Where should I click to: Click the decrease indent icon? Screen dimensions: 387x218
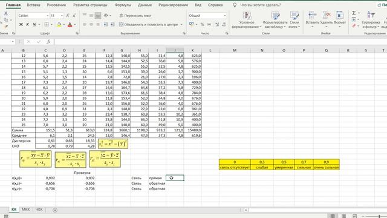(x=106, y=24)
